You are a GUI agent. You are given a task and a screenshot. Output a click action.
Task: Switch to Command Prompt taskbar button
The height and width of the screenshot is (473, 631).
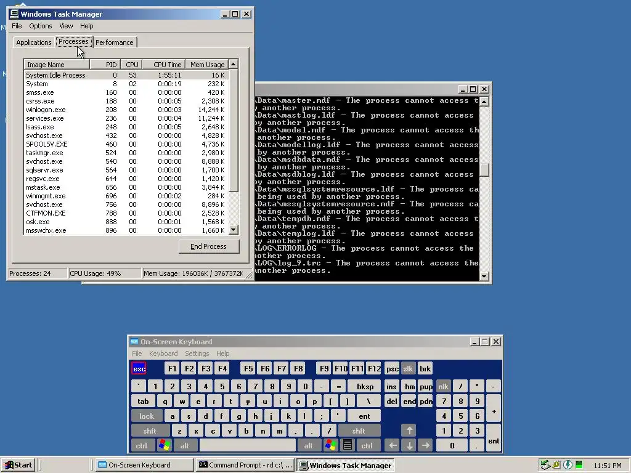pos(246,465)
